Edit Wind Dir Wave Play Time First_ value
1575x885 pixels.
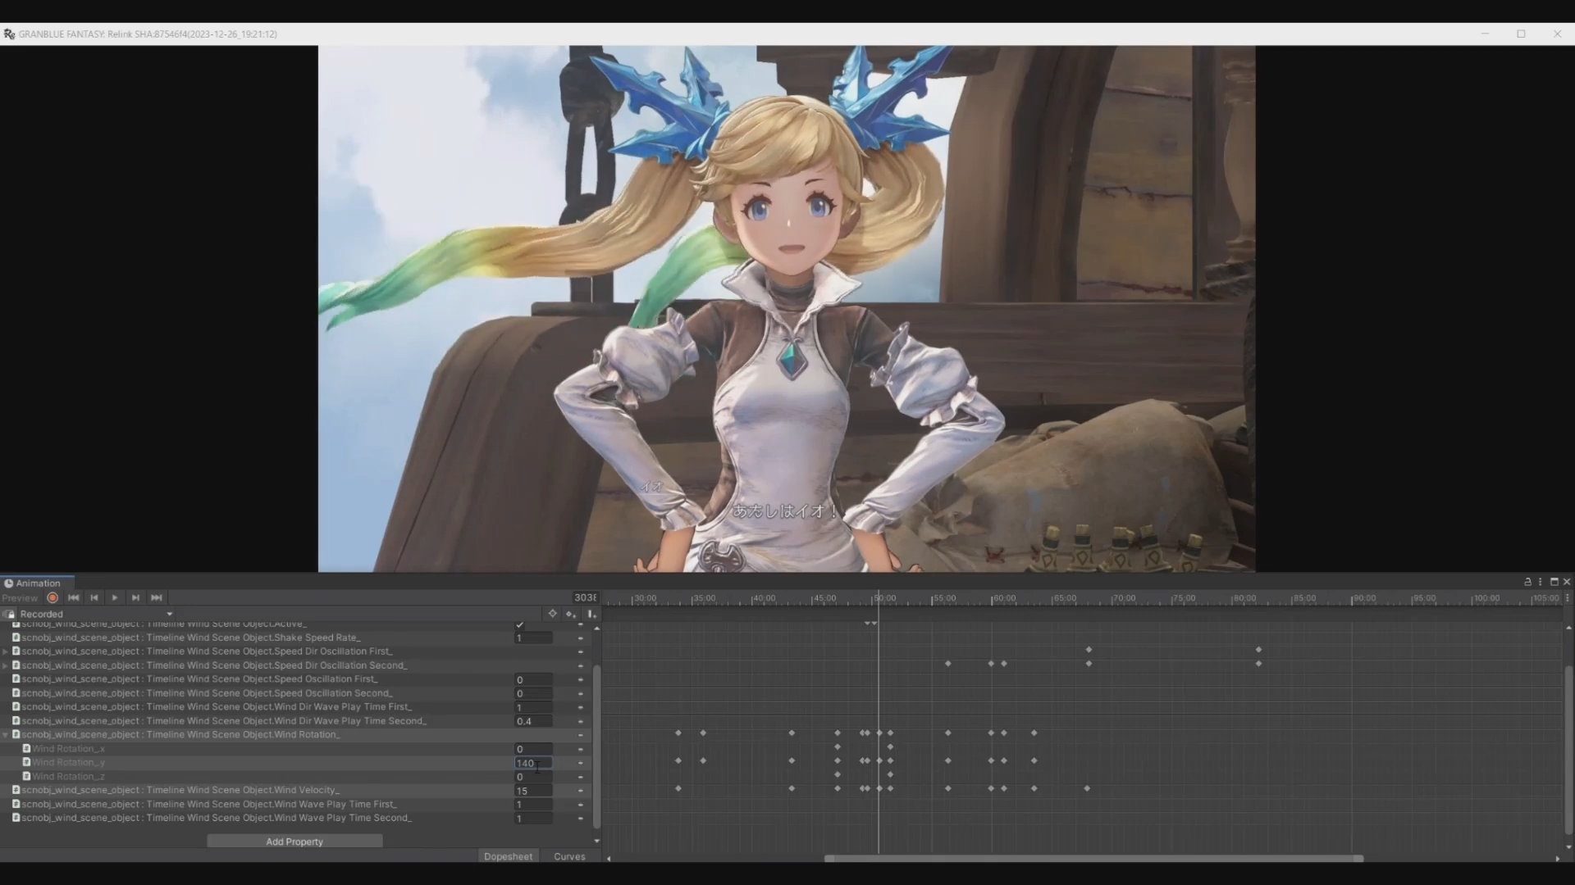point(533,707)
